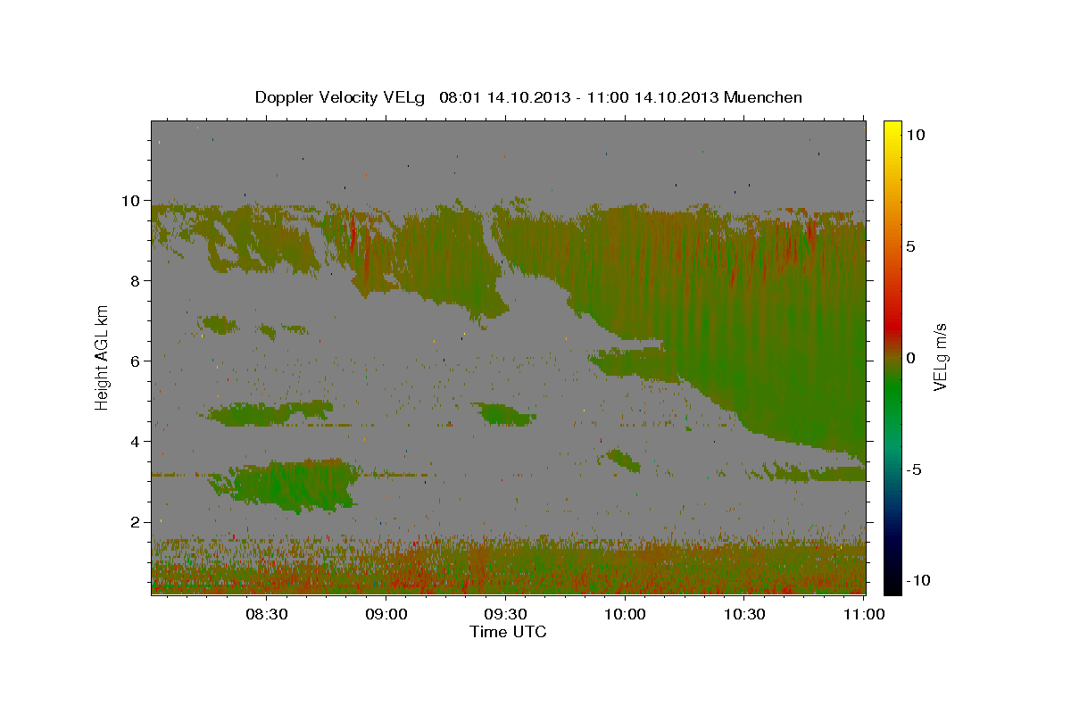Screen dimensions: 1071x714
Task: Click colorbar label '5'
Action: (910, 246)
